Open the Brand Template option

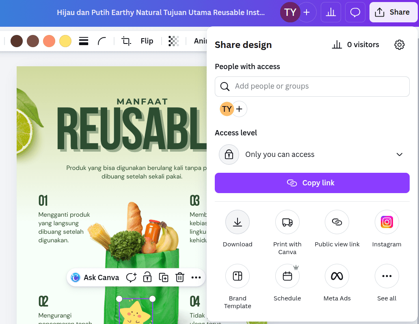[238, 276]
